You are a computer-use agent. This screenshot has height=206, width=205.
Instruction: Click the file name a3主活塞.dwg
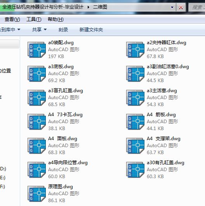162,91
